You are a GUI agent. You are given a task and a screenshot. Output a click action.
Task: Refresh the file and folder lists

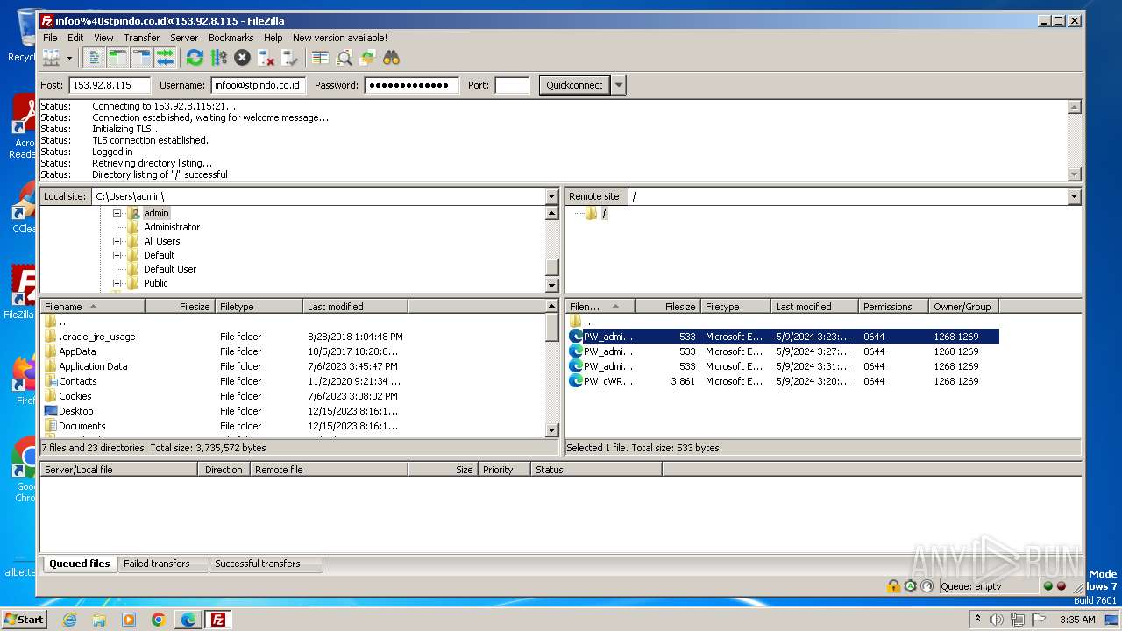click(x=195, y=58)
